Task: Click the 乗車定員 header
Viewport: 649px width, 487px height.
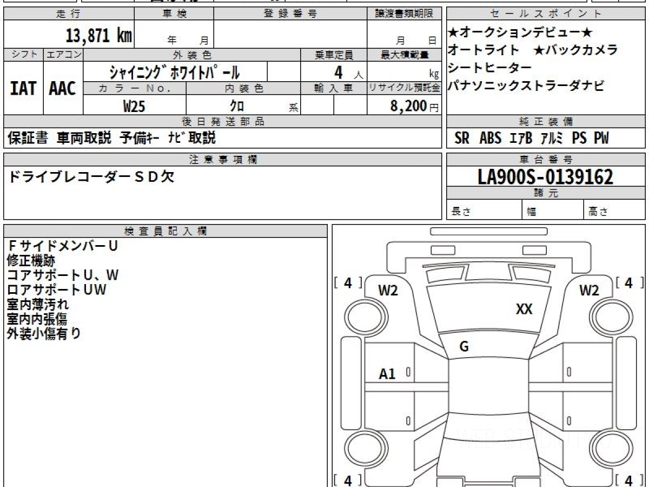Action: tap(334, 55)
